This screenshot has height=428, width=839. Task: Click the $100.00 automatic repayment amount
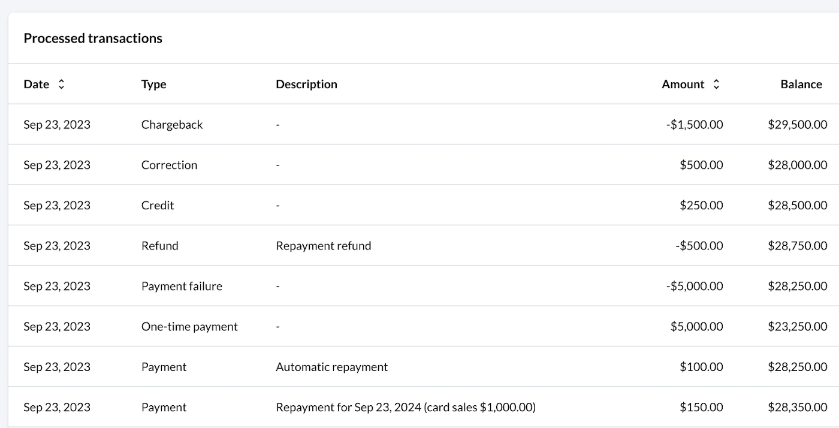pyautogui.click(x=701, y=367)
